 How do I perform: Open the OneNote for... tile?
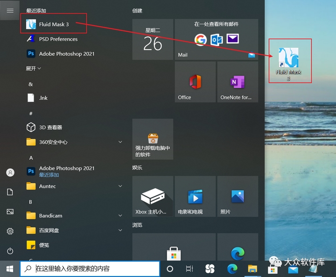(x=238, y=82)
